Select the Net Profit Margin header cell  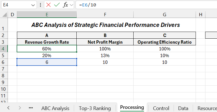click(105, 42)
